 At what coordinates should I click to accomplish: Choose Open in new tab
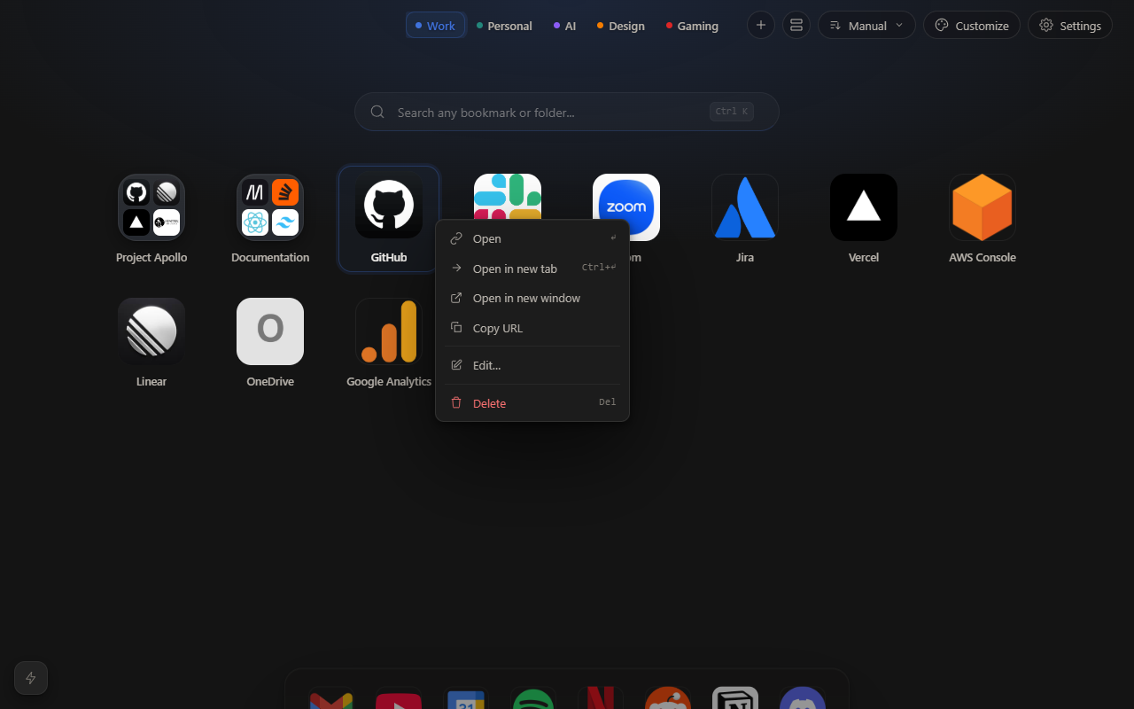click(x=532, y=269)
